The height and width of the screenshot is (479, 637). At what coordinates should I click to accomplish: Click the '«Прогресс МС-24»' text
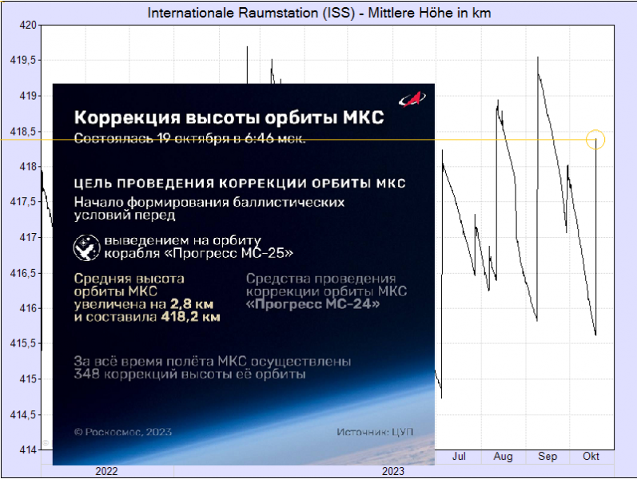[x=313, y=304]
